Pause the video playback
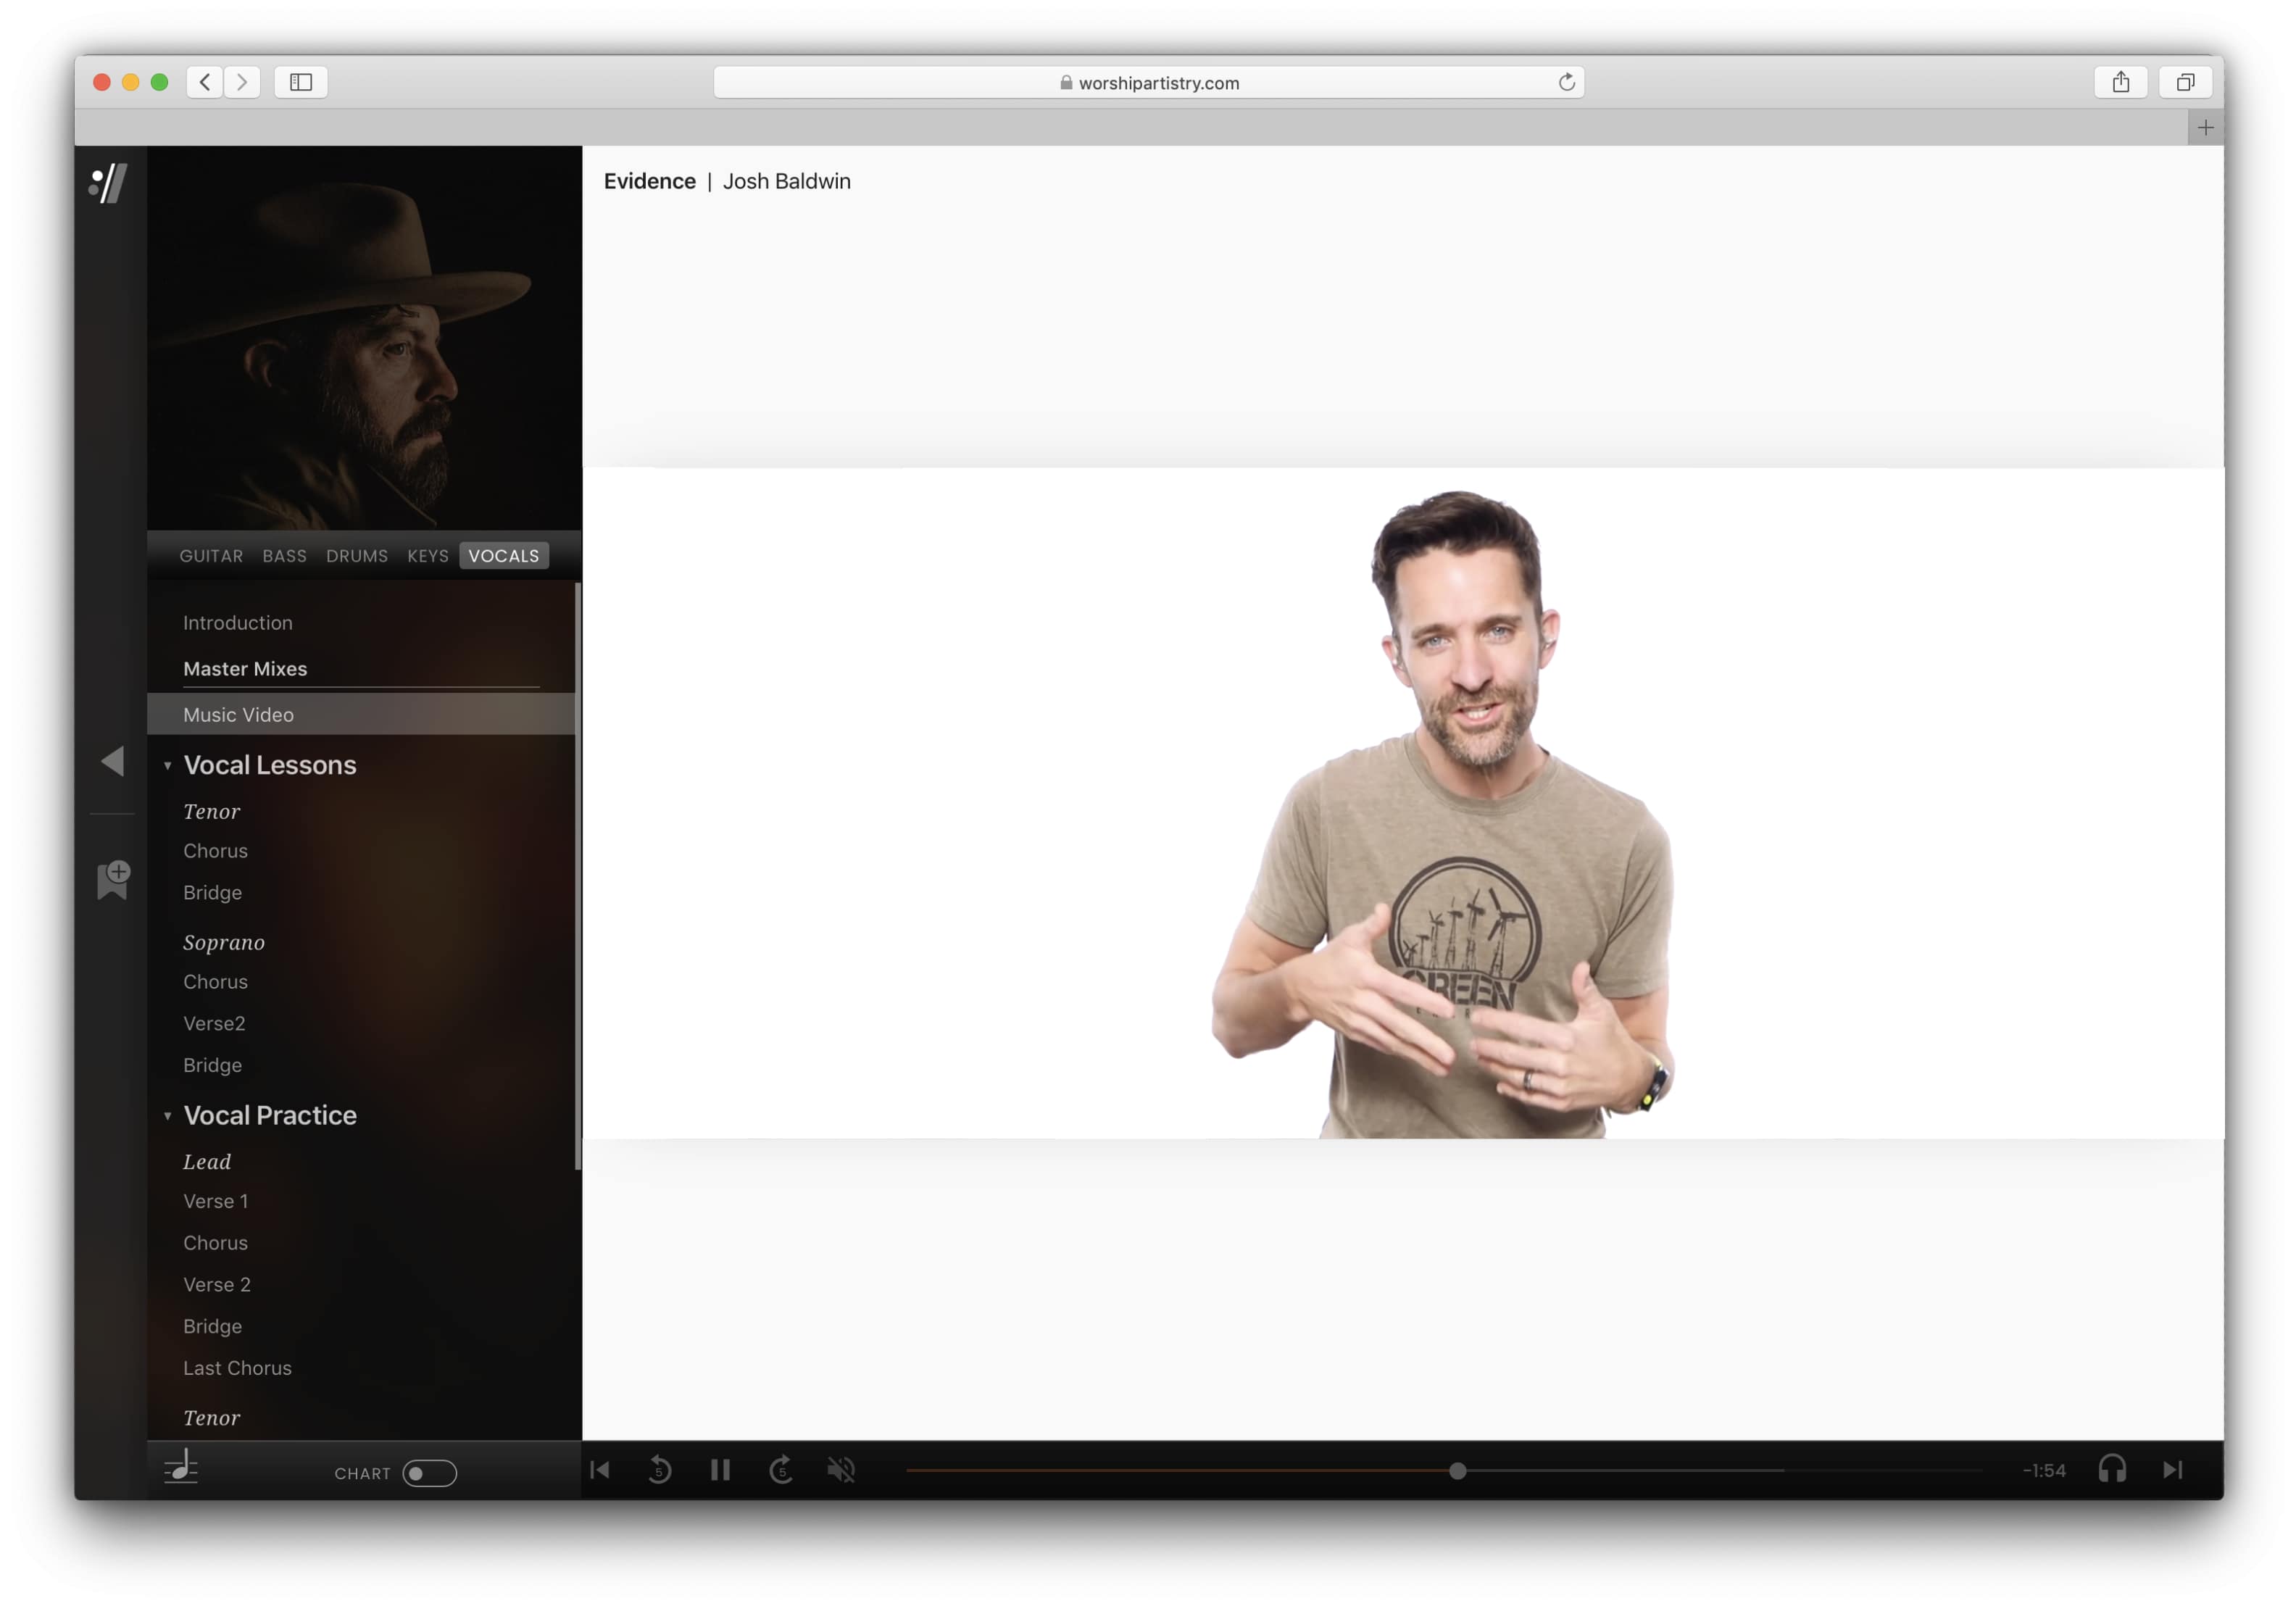 coord(720,1470)
